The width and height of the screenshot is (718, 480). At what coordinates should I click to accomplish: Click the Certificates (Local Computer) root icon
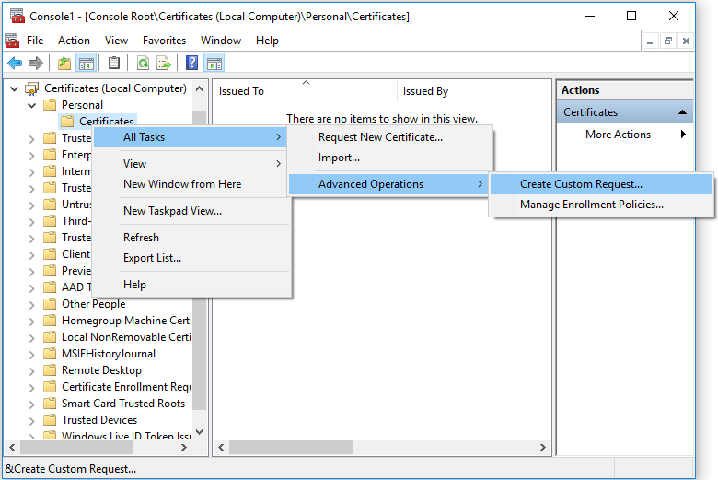pos(31,88)
